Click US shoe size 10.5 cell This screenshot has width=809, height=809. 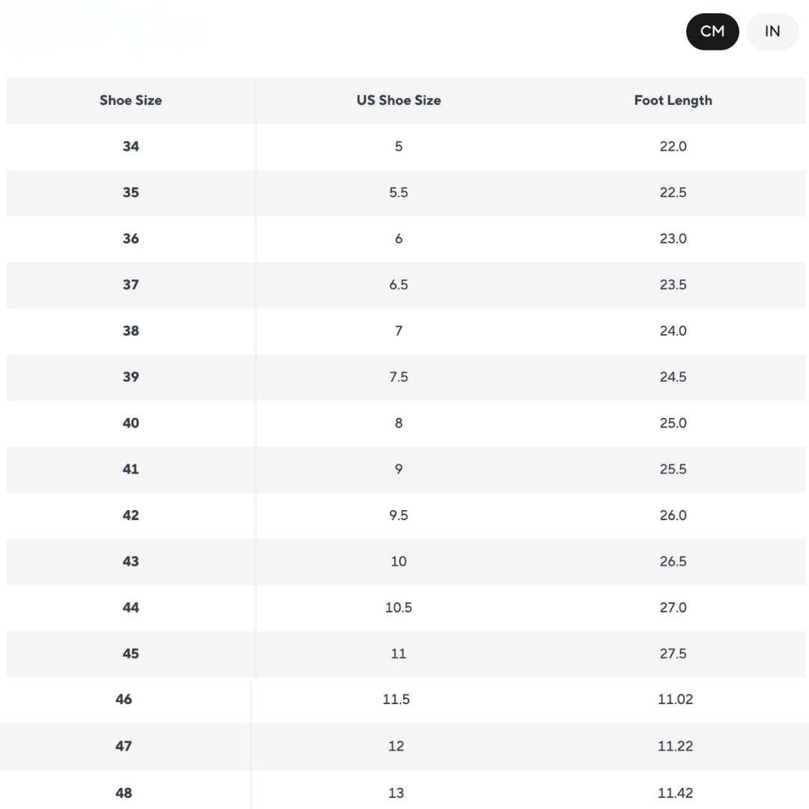click(x=399, y=607)
